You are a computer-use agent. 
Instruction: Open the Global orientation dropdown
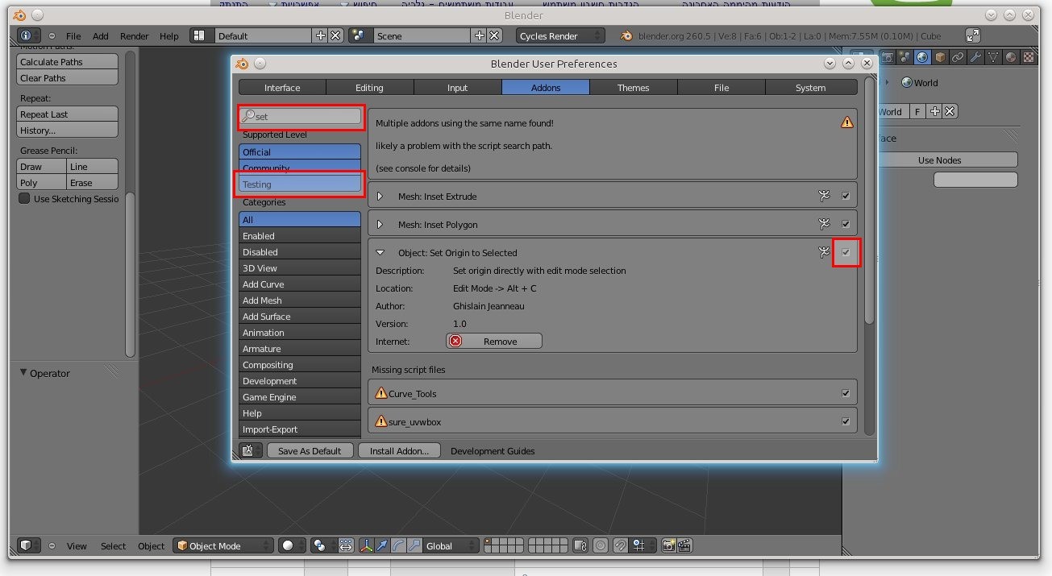(x=451, y=545)
